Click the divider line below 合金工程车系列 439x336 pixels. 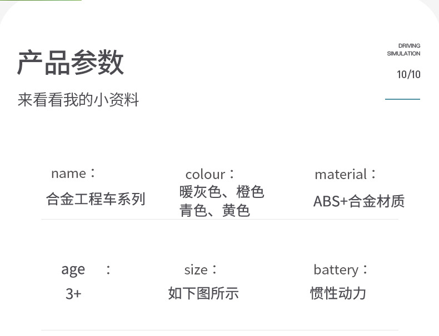219,220
